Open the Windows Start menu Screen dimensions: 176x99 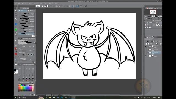click(16, 97)
